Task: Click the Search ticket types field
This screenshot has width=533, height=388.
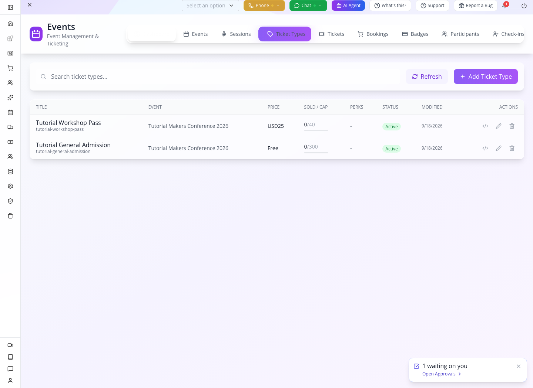Action: coord(218,76)
